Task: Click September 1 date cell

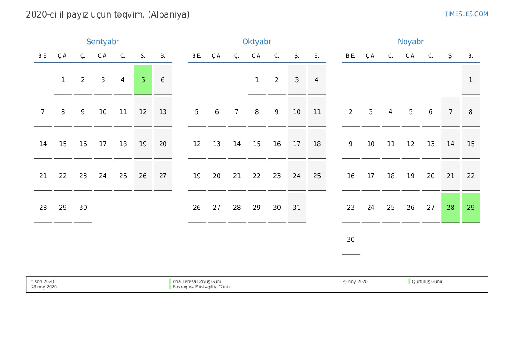Action: click(63, 80)
